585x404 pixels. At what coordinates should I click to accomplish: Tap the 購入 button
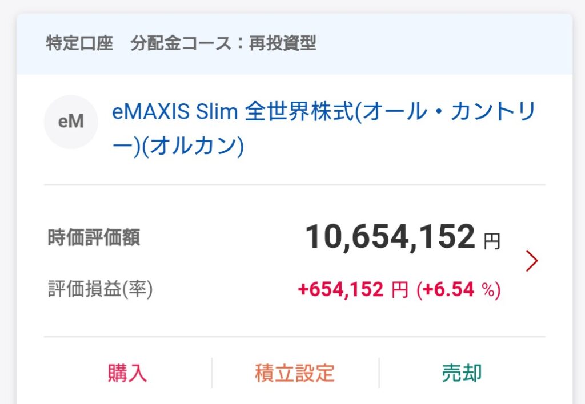[127, 373]
